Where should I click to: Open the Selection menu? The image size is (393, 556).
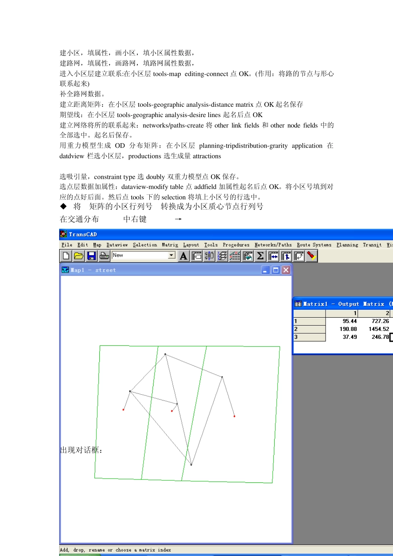tap(145, 245)
